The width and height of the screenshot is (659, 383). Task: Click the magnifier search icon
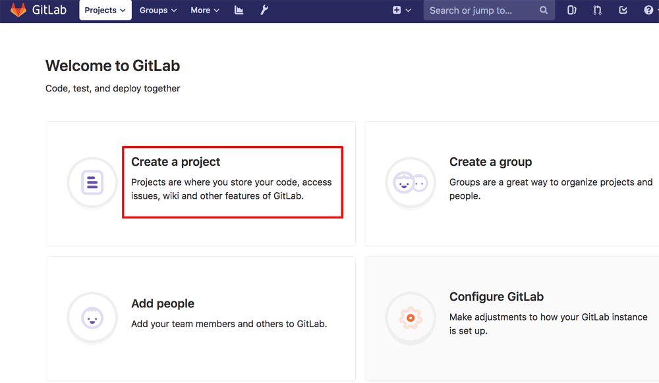544,11
